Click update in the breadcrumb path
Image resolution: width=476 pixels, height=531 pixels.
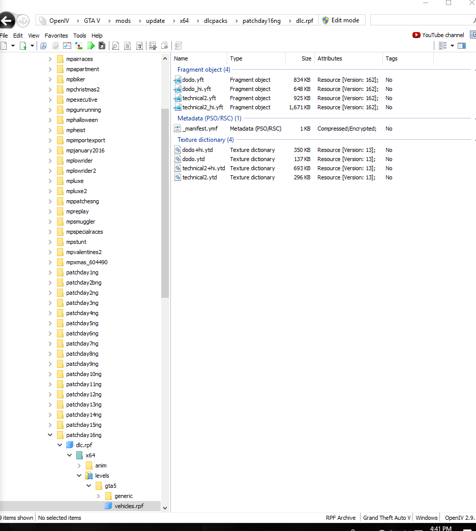(x=155, y=21)
